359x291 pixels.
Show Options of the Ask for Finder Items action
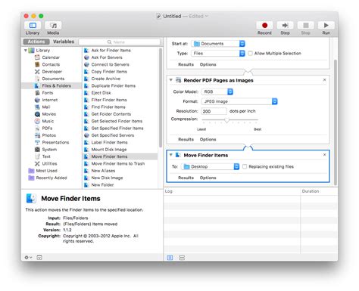click(208, 64)
